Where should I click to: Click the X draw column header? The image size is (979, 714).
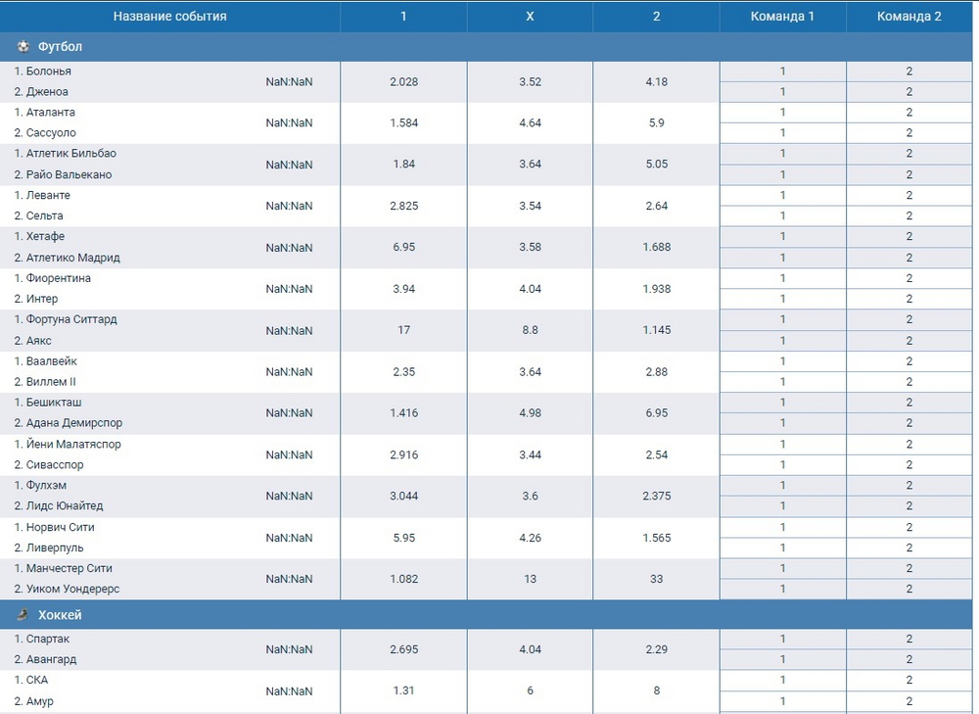click(530, 17)
